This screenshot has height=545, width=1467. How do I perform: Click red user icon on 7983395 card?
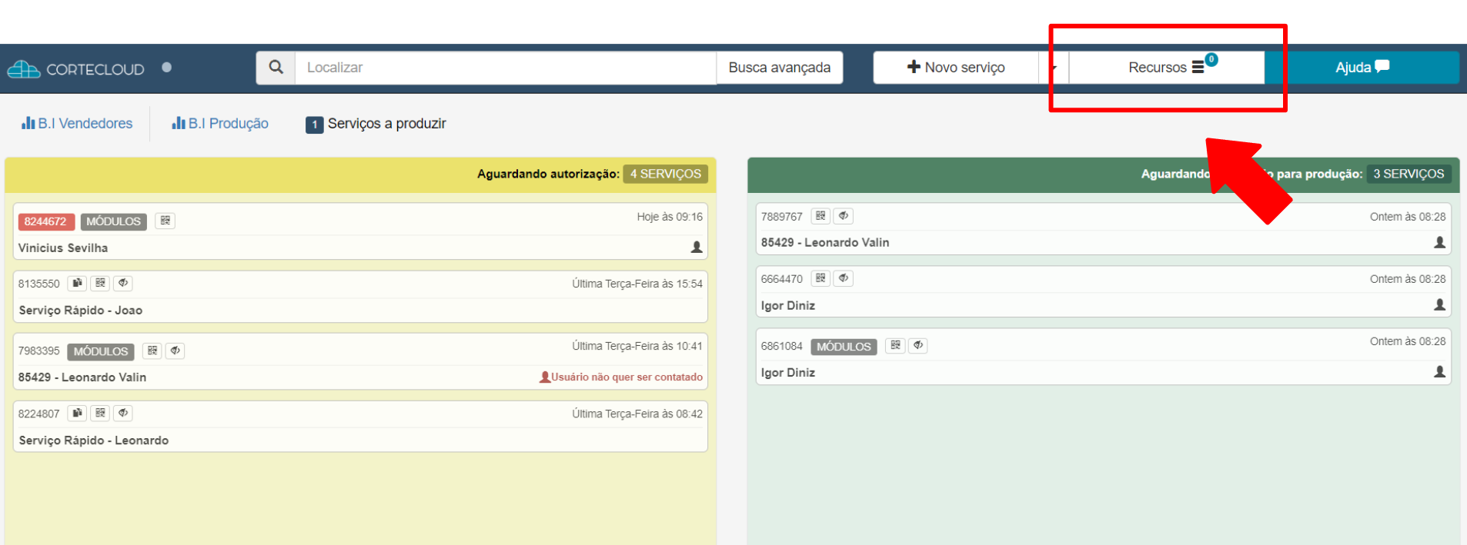[545, 377]
